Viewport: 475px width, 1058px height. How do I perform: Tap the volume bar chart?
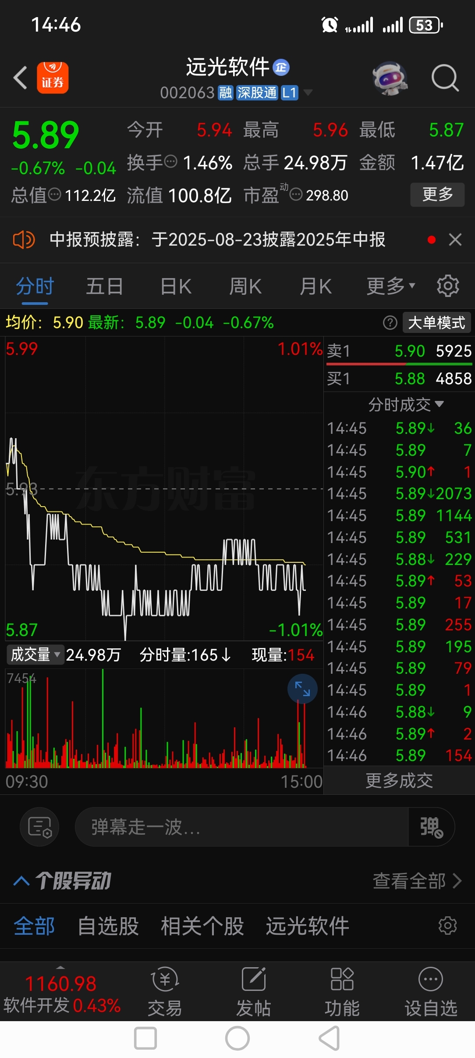pos(164,718)
